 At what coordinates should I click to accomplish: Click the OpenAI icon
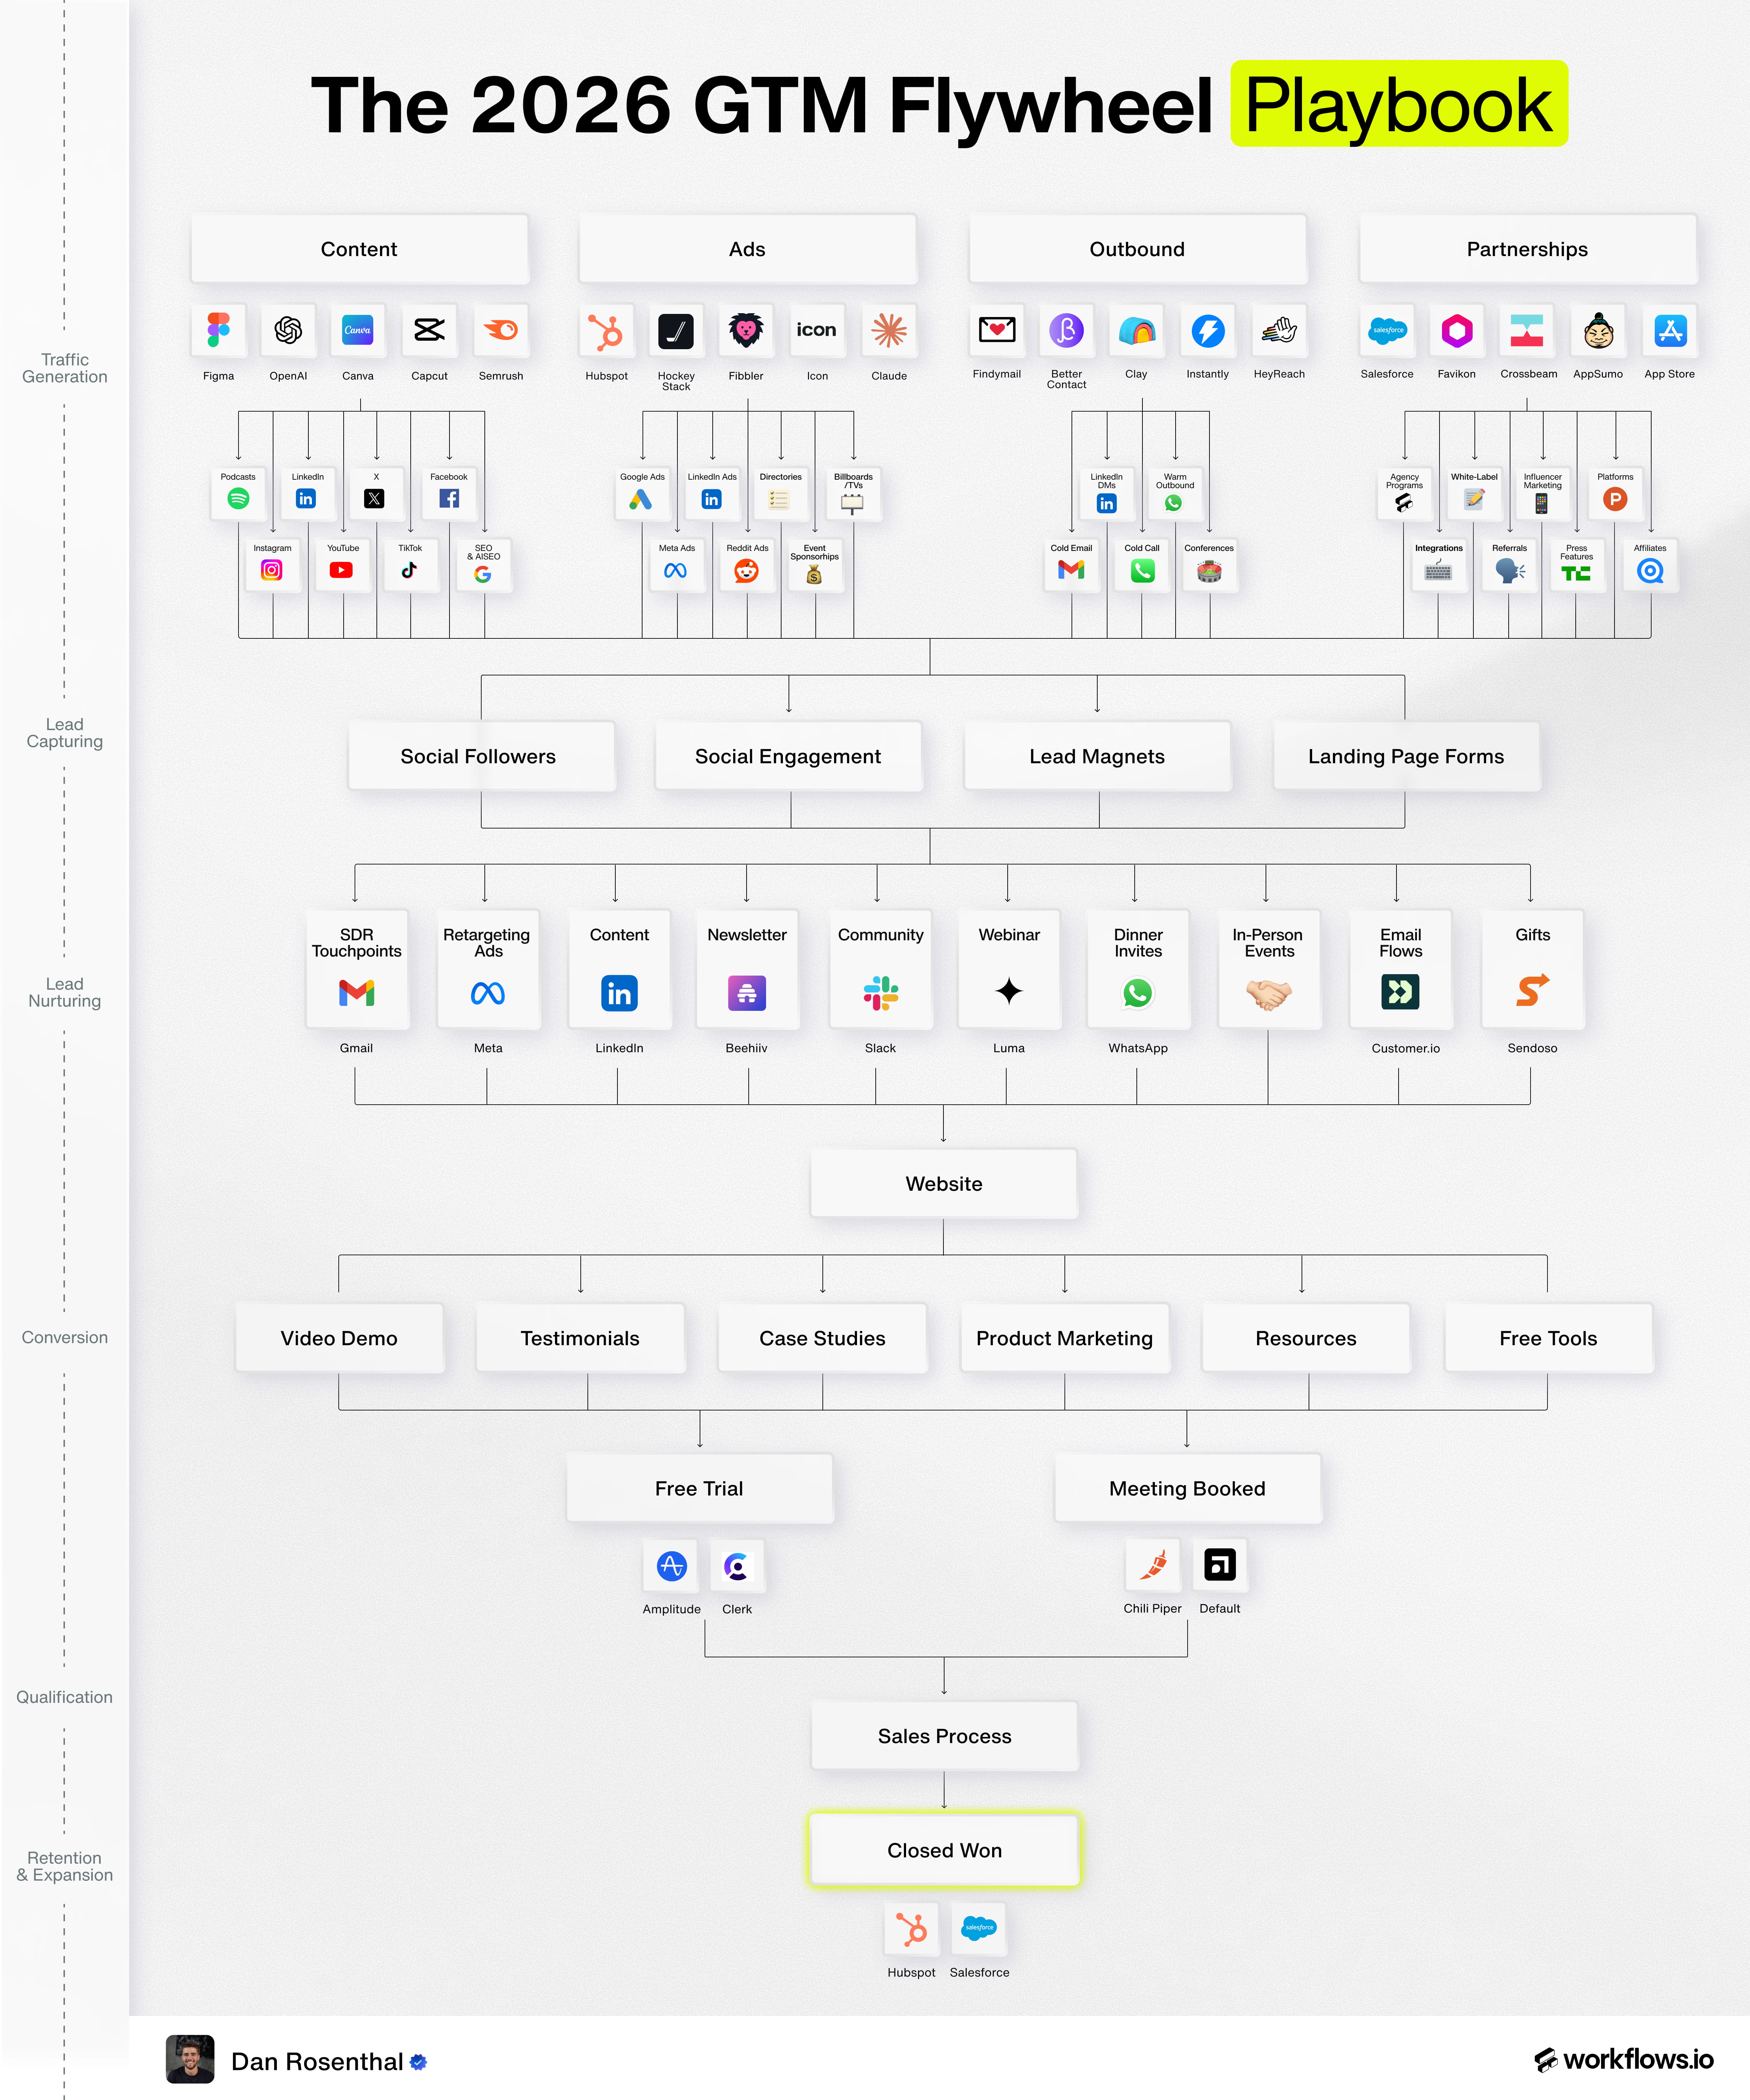pyautogui.click(x=288, y=330)
